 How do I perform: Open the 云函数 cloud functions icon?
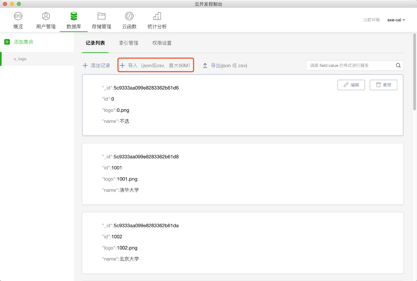(x=129, y=16)
